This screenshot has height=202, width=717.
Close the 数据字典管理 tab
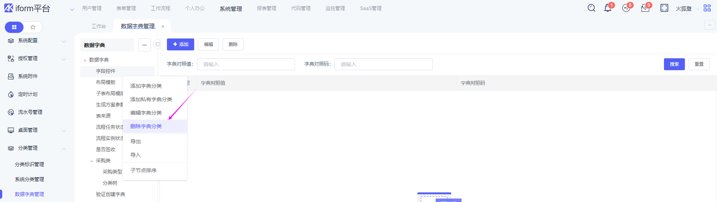163,27
